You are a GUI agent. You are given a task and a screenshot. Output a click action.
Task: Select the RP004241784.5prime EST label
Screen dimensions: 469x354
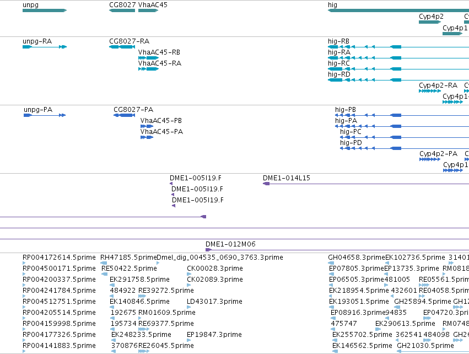click(x=59, y=291)
